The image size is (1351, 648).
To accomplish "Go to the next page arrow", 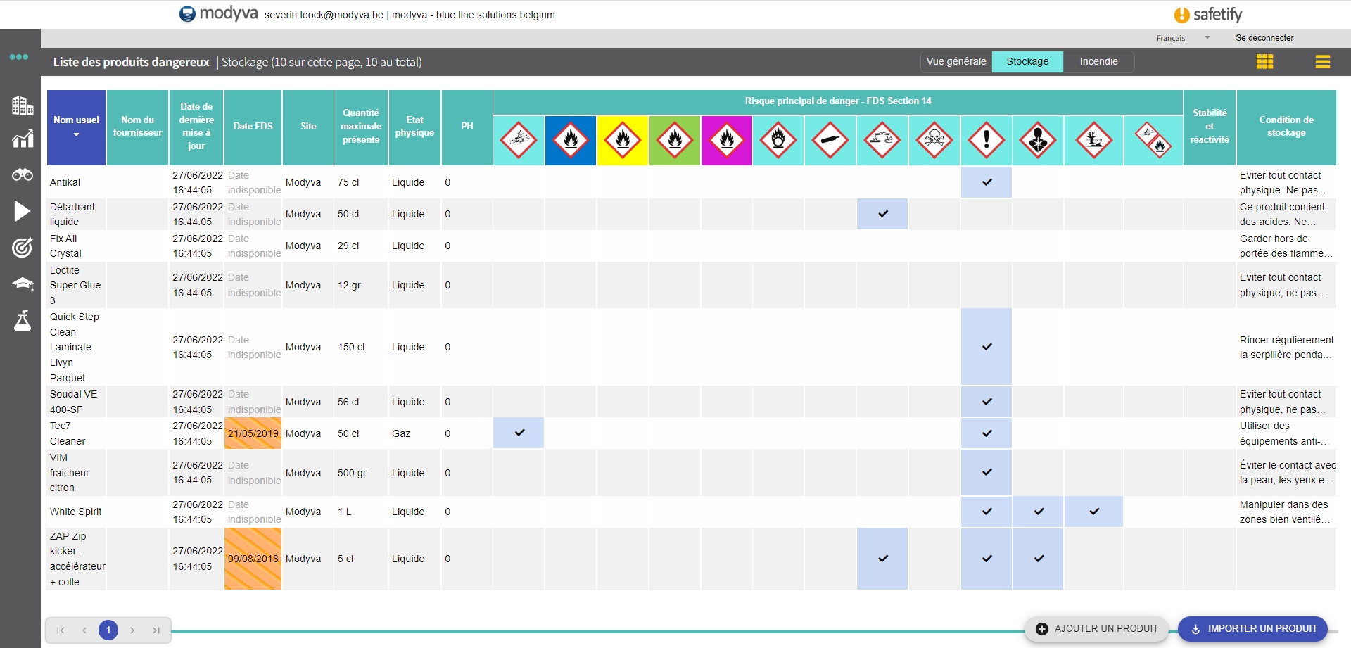I will pos(132,630).
